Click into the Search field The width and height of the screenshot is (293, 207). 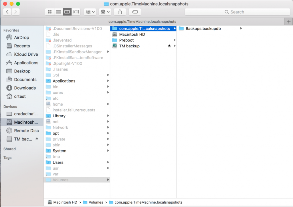tap(237, 12)
